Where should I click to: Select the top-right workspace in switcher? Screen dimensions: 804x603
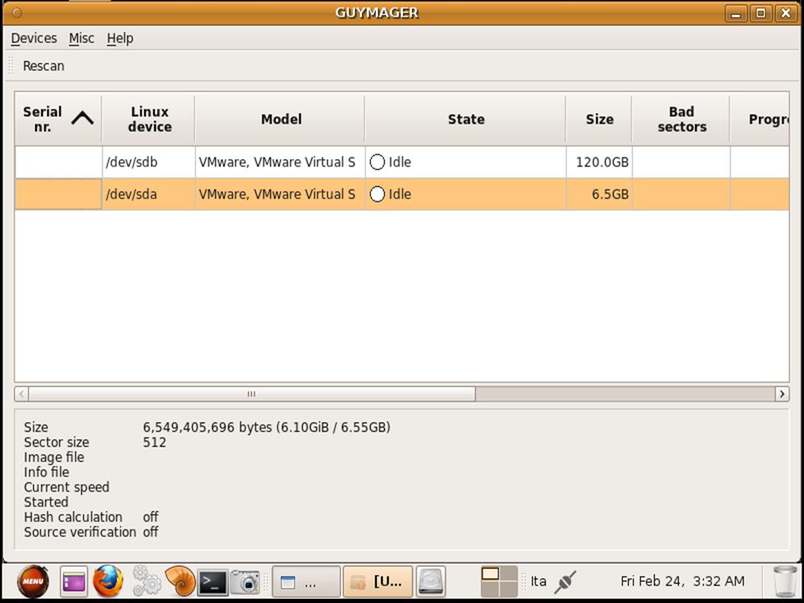[x=508, y=573]
